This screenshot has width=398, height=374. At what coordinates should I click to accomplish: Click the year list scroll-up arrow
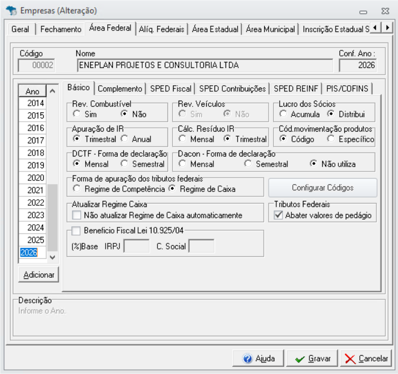(x=53, y=91)
